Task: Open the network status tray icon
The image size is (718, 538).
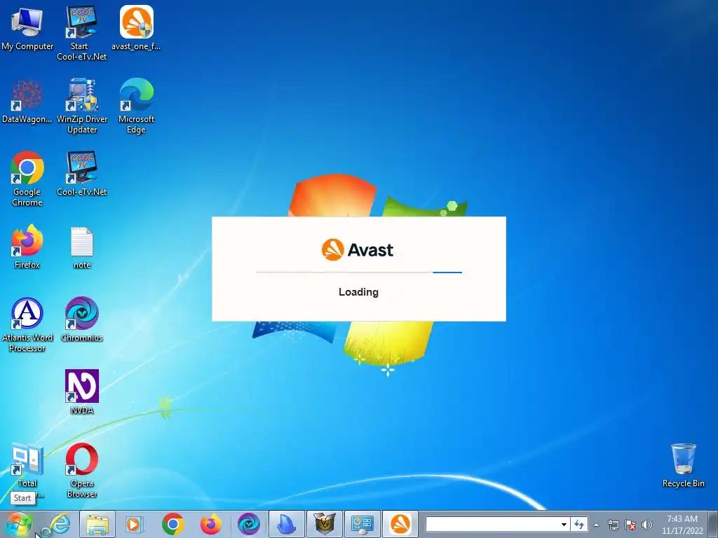Action: click(613, 525)
